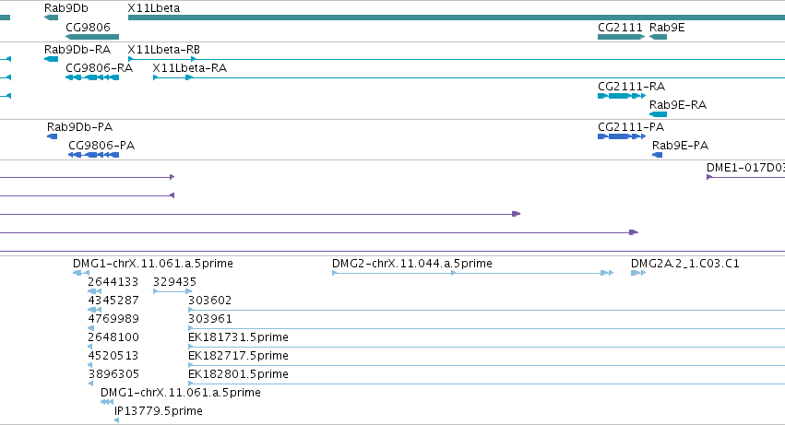Select the Rab9Db gene feature glyph
This screenshot has height=425, width=785.
point(51,18)
